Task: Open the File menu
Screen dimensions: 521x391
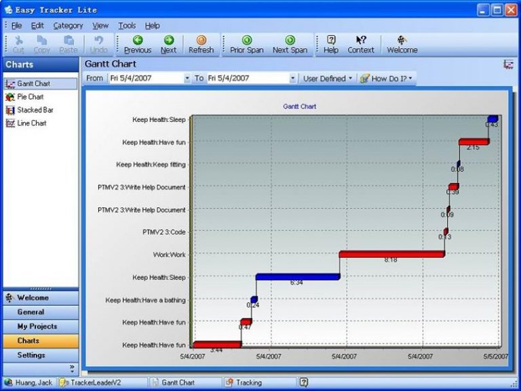Action: tap(16, 26)
